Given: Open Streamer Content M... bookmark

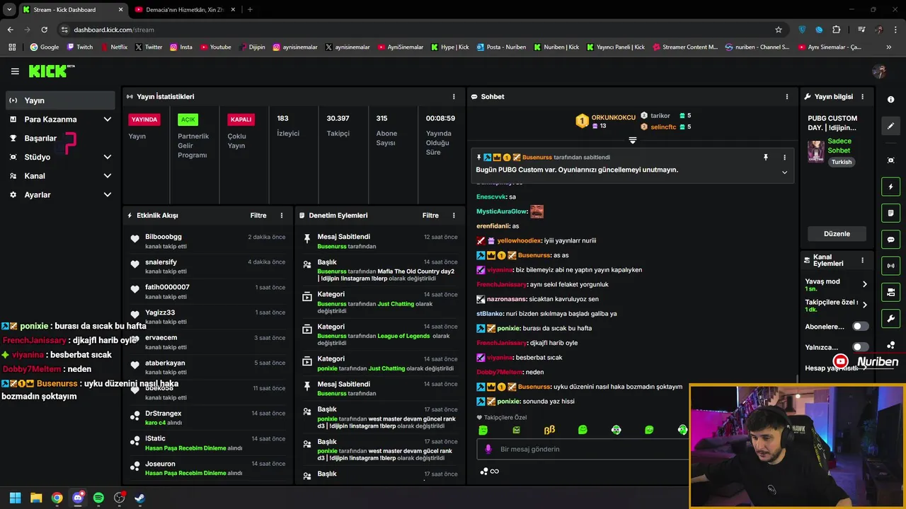Looking at the screenshot, I should tap(685, 47).
